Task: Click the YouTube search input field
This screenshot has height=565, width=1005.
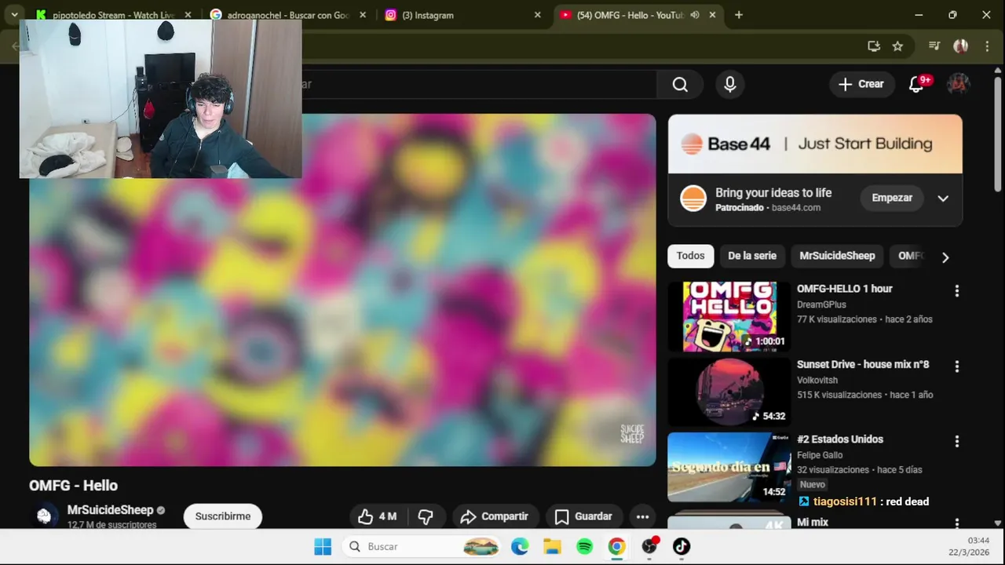Action: [x=479, y=85]
